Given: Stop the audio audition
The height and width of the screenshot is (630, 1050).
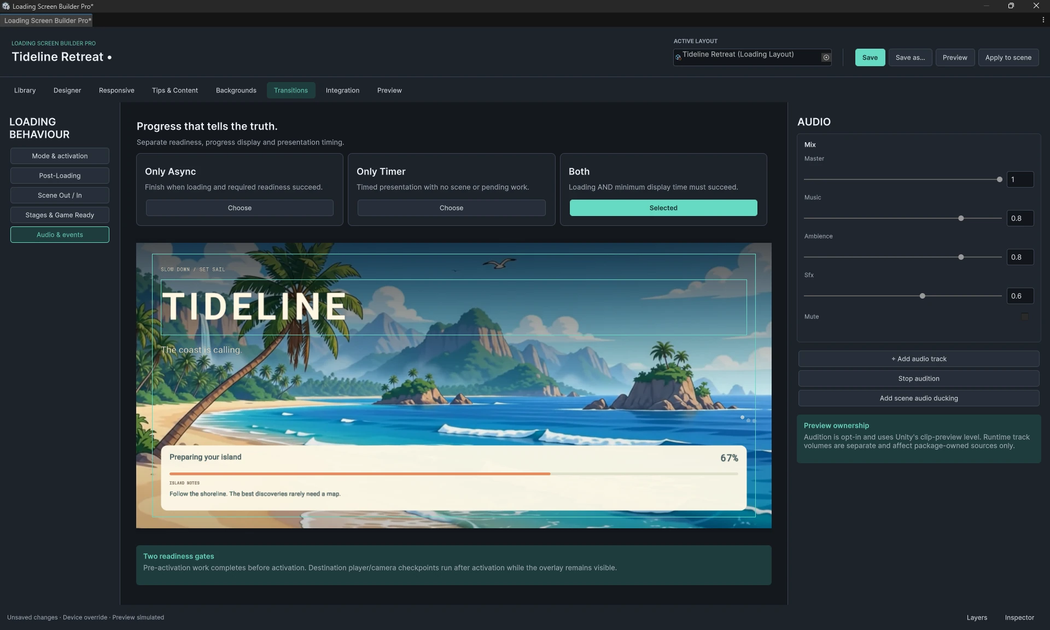Looking at the screenshot, I should (x=919, y=378).
